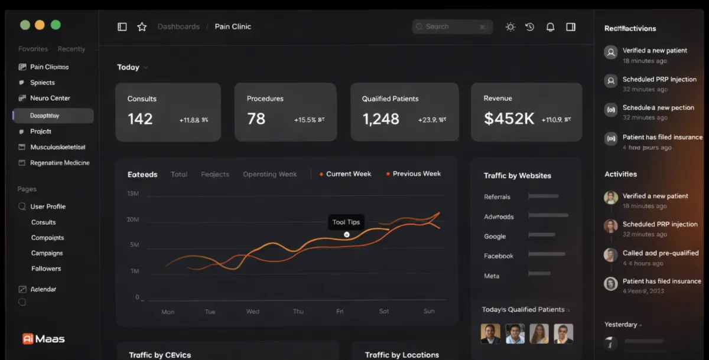Click the calendar icon in the sidebar
The image size is (709, 360).
(22, 289)
